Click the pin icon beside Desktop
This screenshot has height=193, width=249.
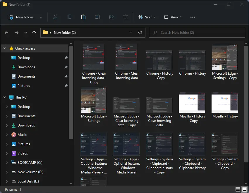point(66,58)
